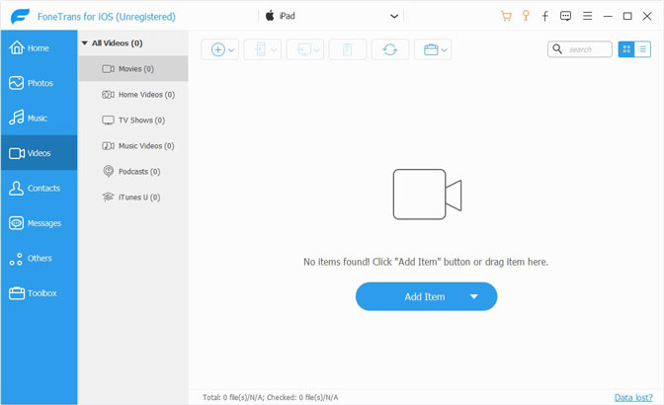Click the export to device icon

pyautogui.click(x=261, y=49)
